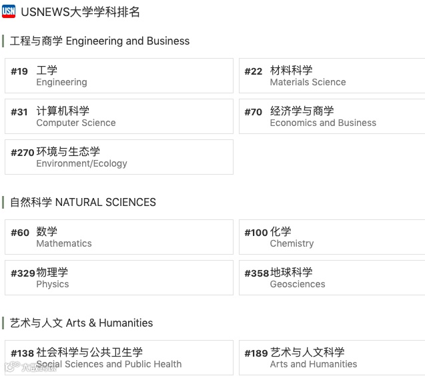
Task: Click the USNEWS大学学科排名 title
Action: pos(80,12)
